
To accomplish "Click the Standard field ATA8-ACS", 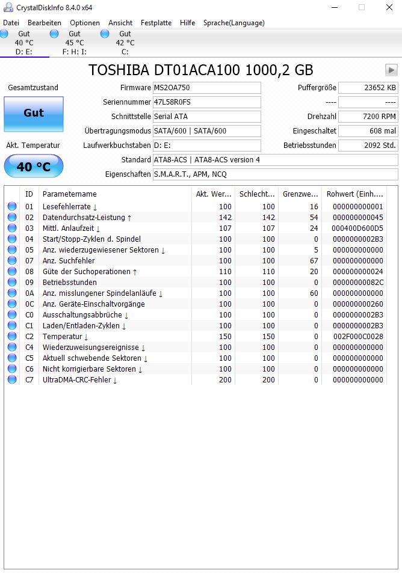I will [x=276, y=160].
